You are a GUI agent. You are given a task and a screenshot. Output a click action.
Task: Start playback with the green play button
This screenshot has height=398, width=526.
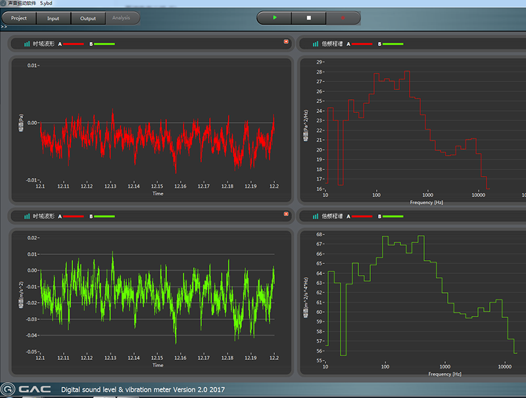[274, 18]
